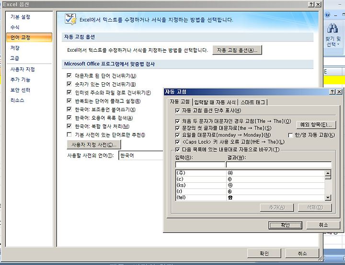345x265 pixels.
Task: Toggle 다음 목록에 있는 내용대로 자동으로 바꾸기 checkbox
Action: [177, 150]
